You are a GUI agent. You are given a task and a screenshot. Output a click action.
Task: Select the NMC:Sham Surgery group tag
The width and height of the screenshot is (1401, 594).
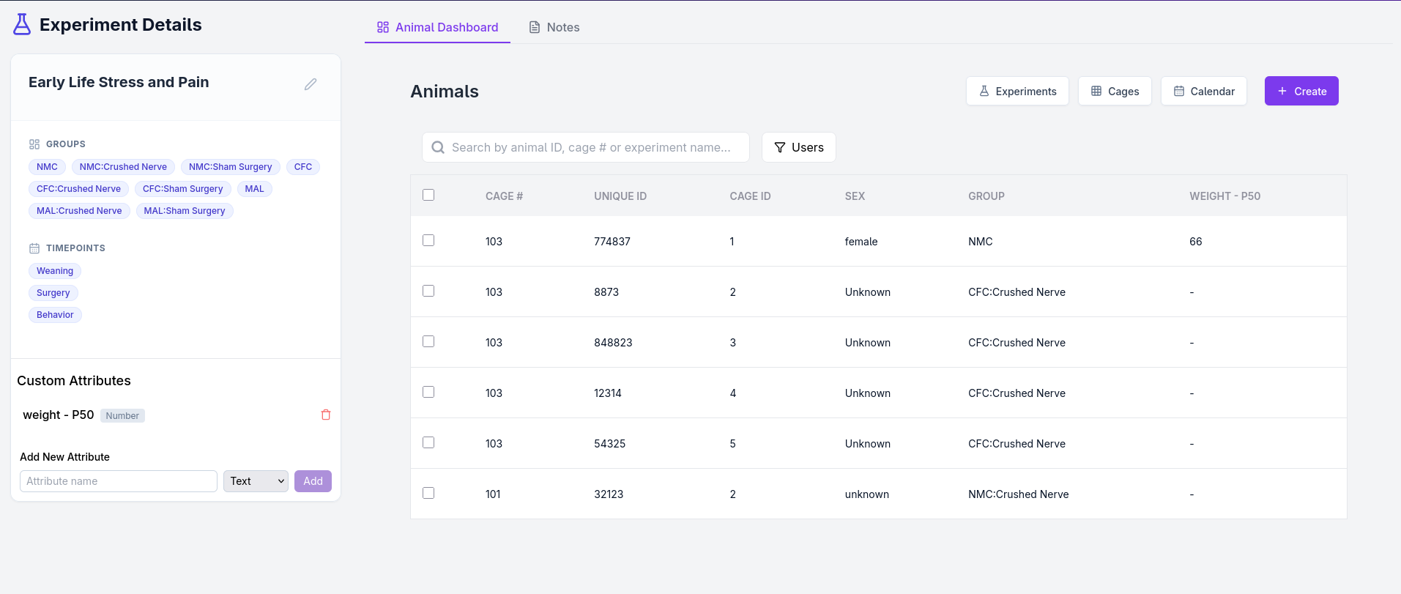coord(230,167)
